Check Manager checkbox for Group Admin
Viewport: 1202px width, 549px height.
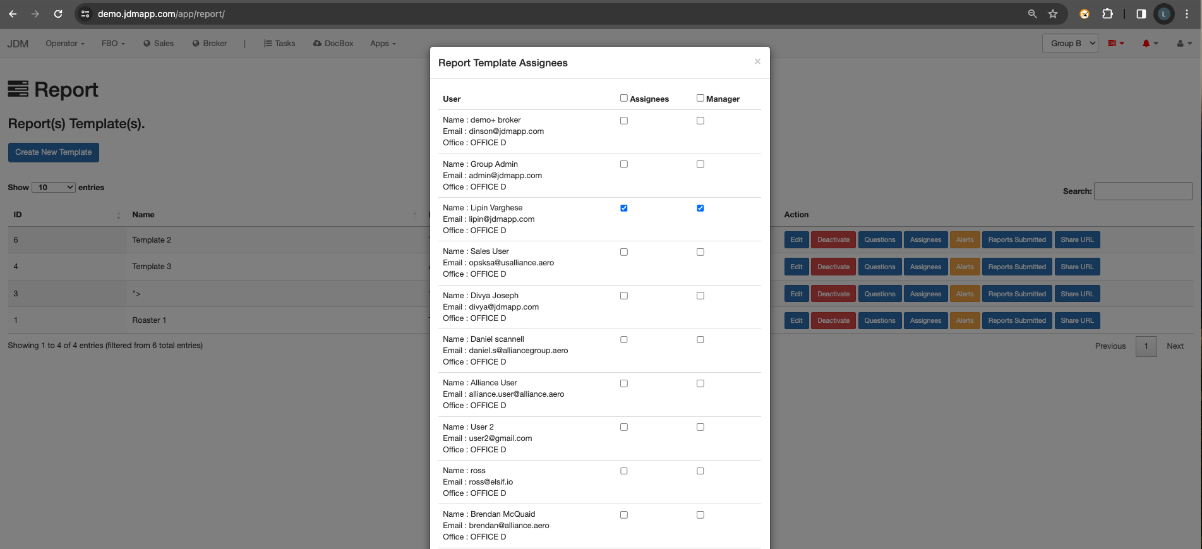[x=700, y=164]
